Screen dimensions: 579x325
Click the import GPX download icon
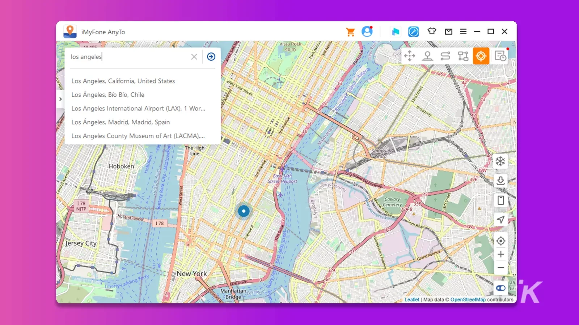coord(500,181)
